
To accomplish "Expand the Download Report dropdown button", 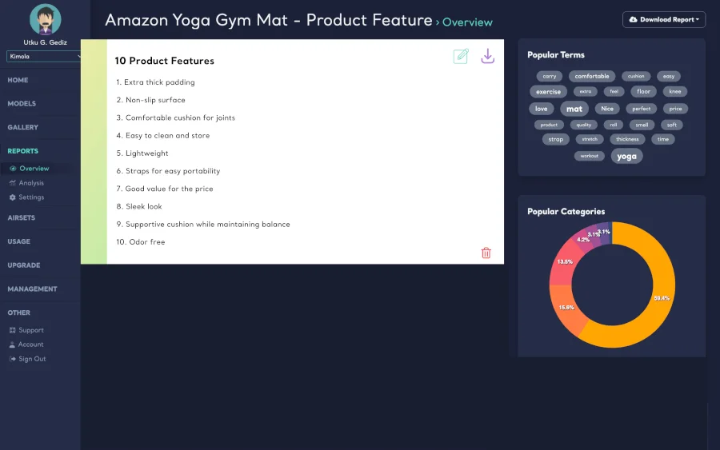I will (663, 20).
